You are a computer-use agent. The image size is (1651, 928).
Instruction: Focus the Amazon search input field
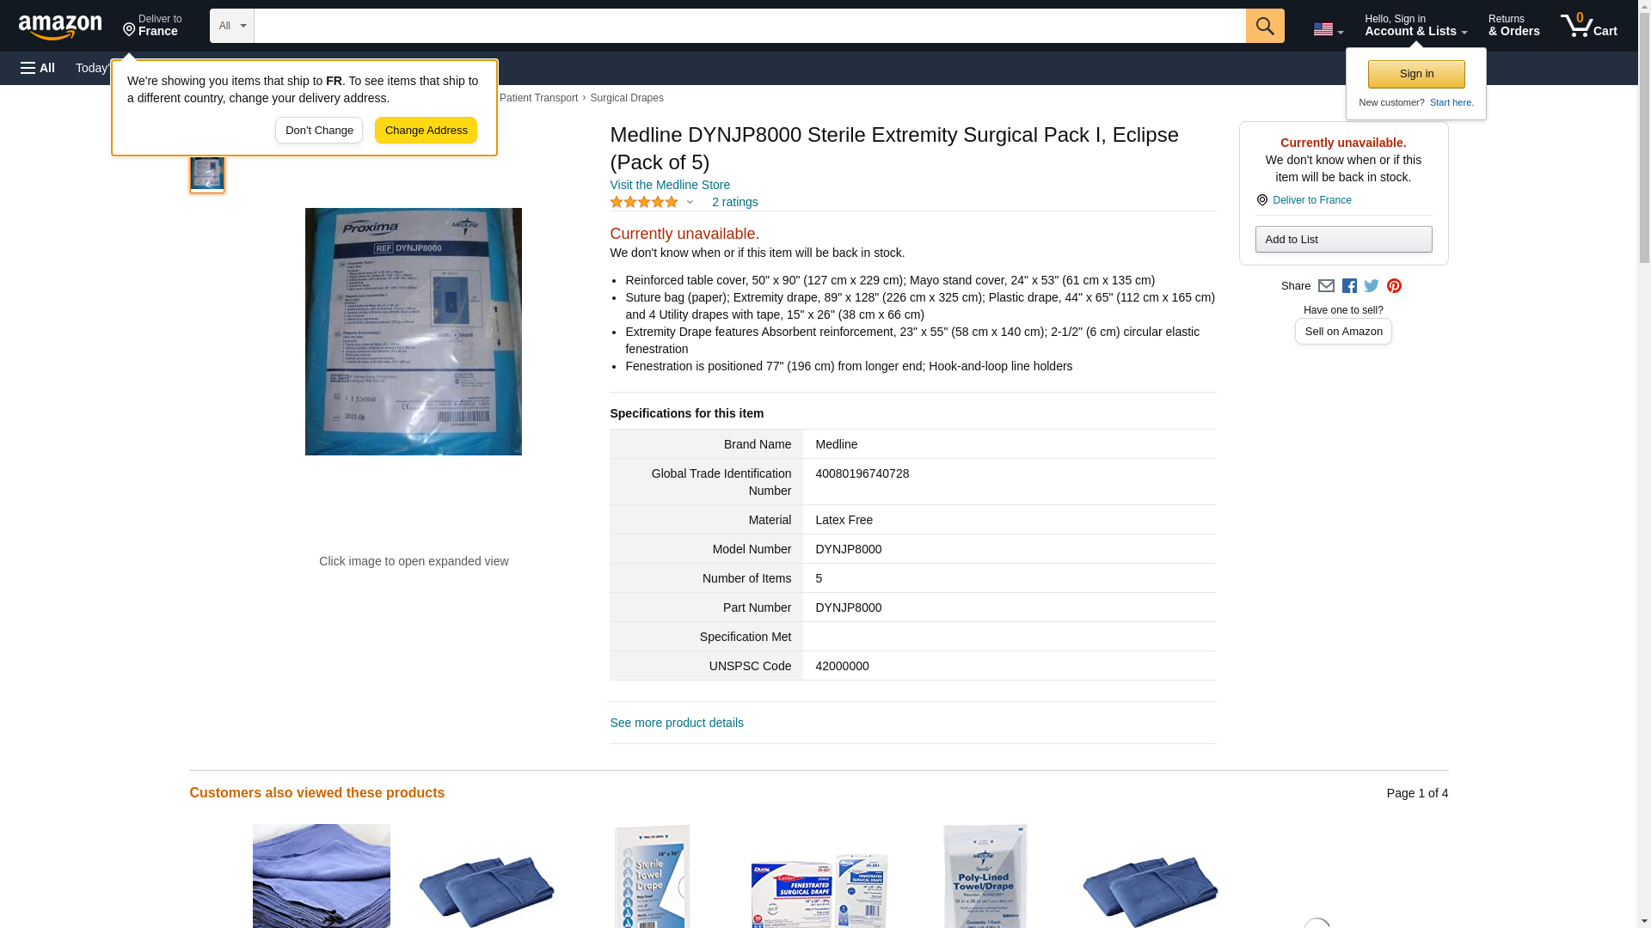pos(750,26)
